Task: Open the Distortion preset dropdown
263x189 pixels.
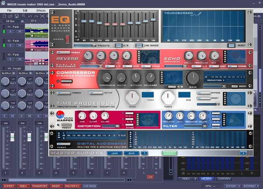Action: pos(111,126)
